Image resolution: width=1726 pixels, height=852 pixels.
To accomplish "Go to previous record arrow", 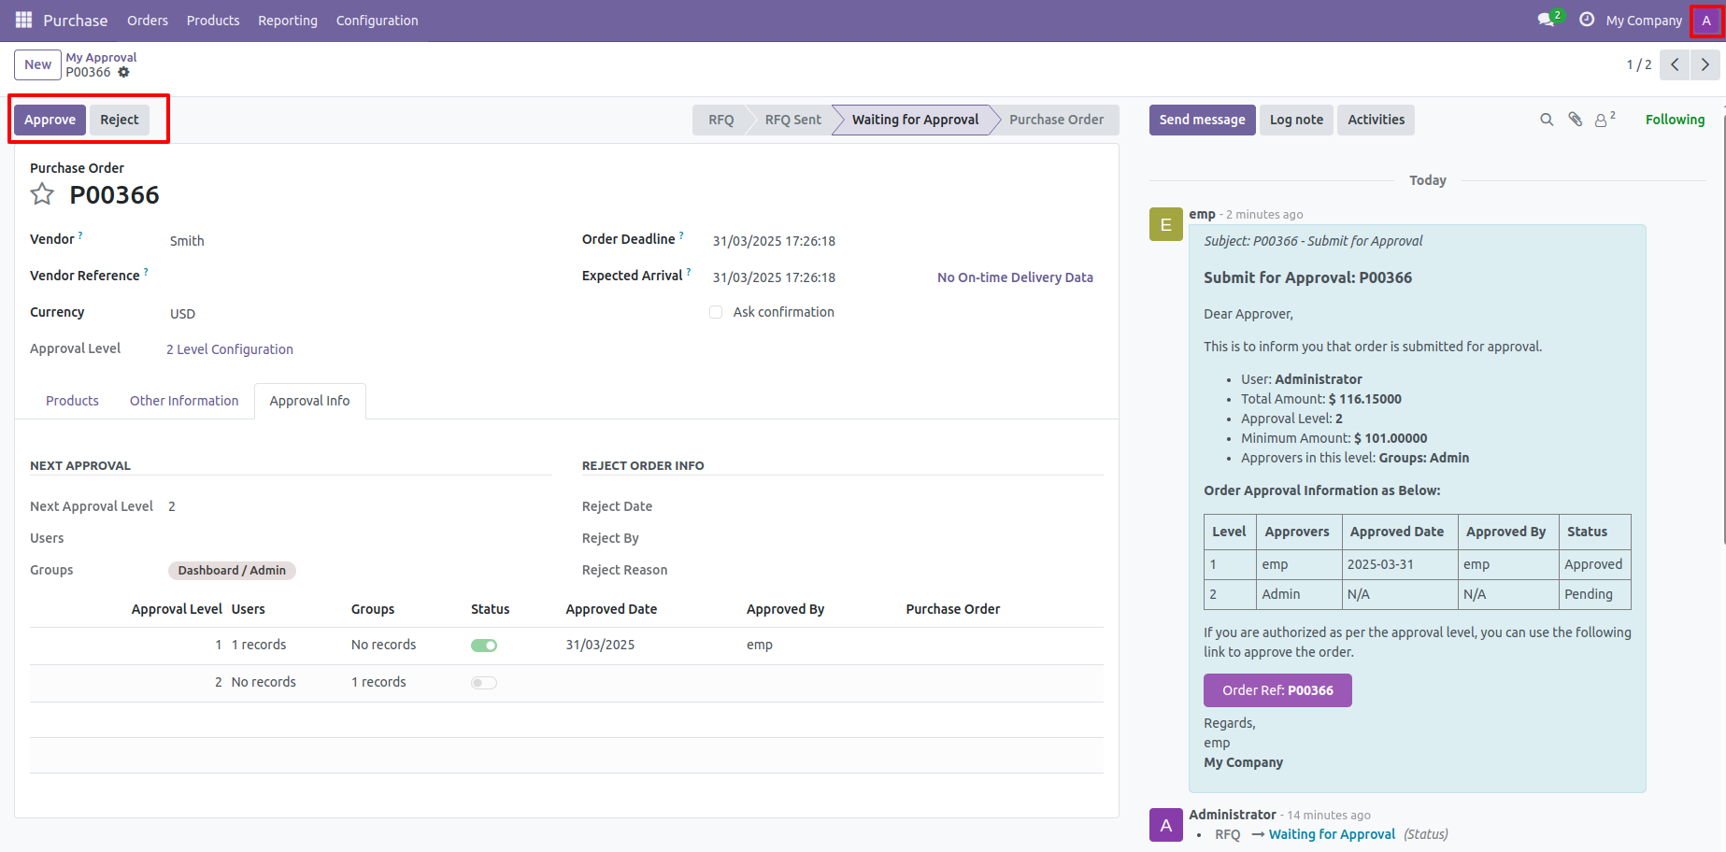I will pos(1675,64).
